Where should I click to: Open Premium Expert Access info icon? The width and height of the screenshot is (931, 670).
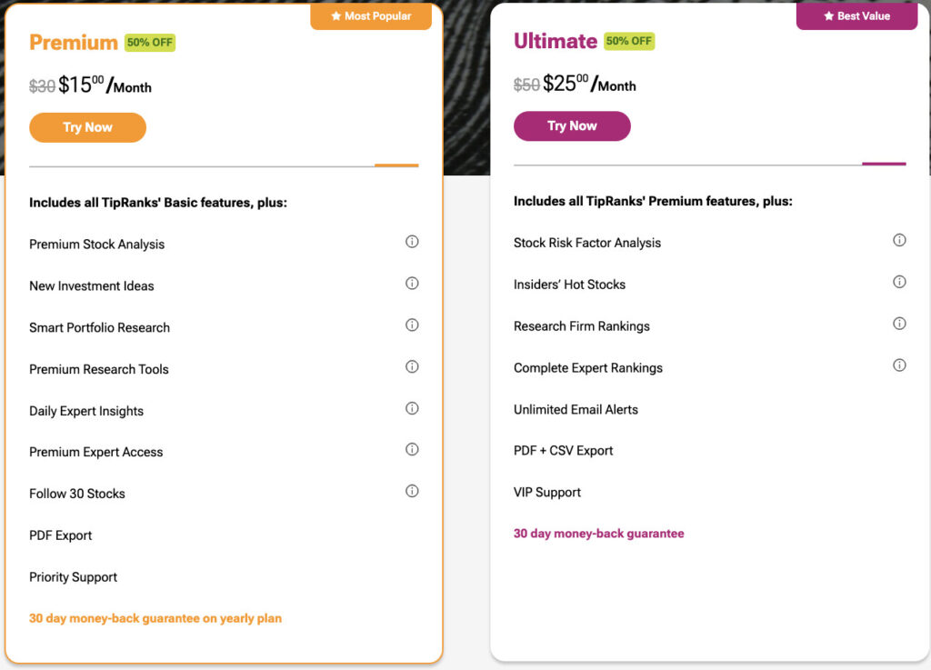point(412,449)
